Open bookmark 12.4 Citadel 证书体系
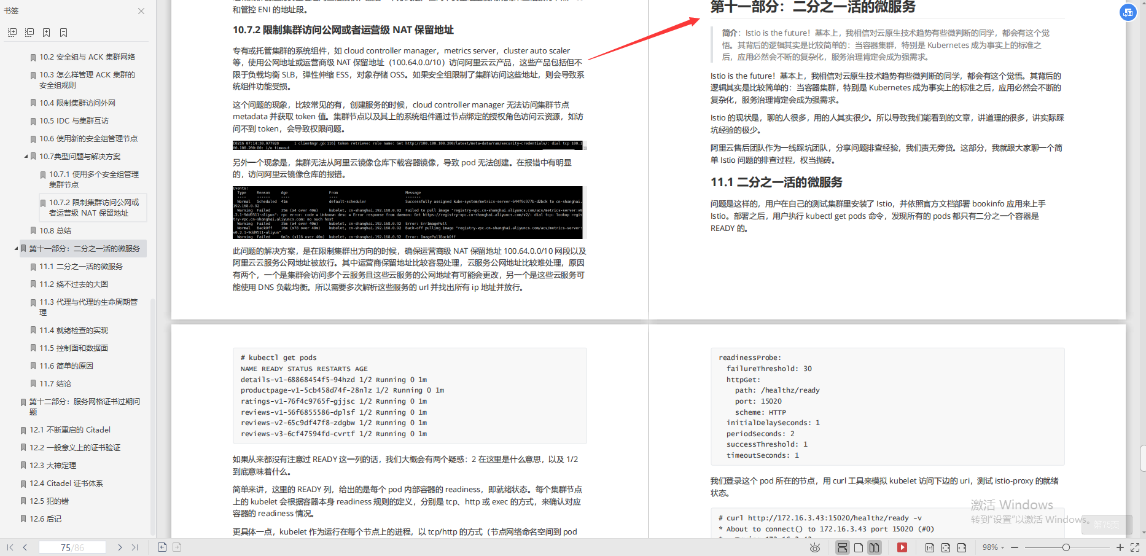 (66, 484)
